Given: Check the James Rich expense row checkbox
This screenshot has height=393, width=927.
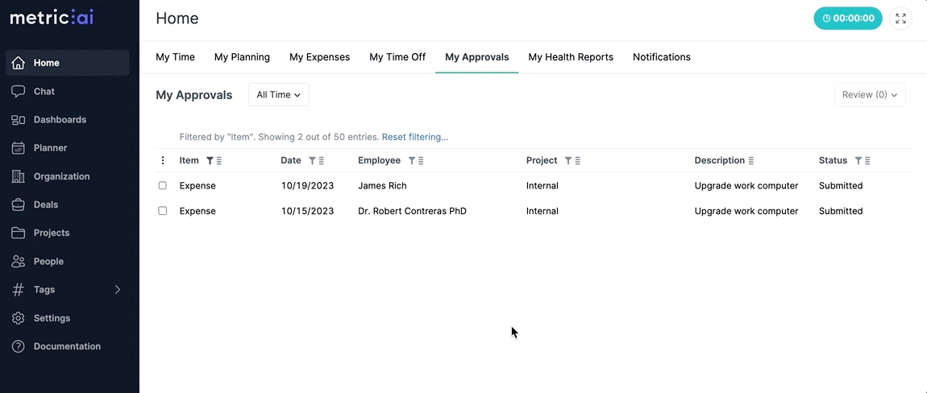Looking at the screenshot, I should click(x=163, y=185).
